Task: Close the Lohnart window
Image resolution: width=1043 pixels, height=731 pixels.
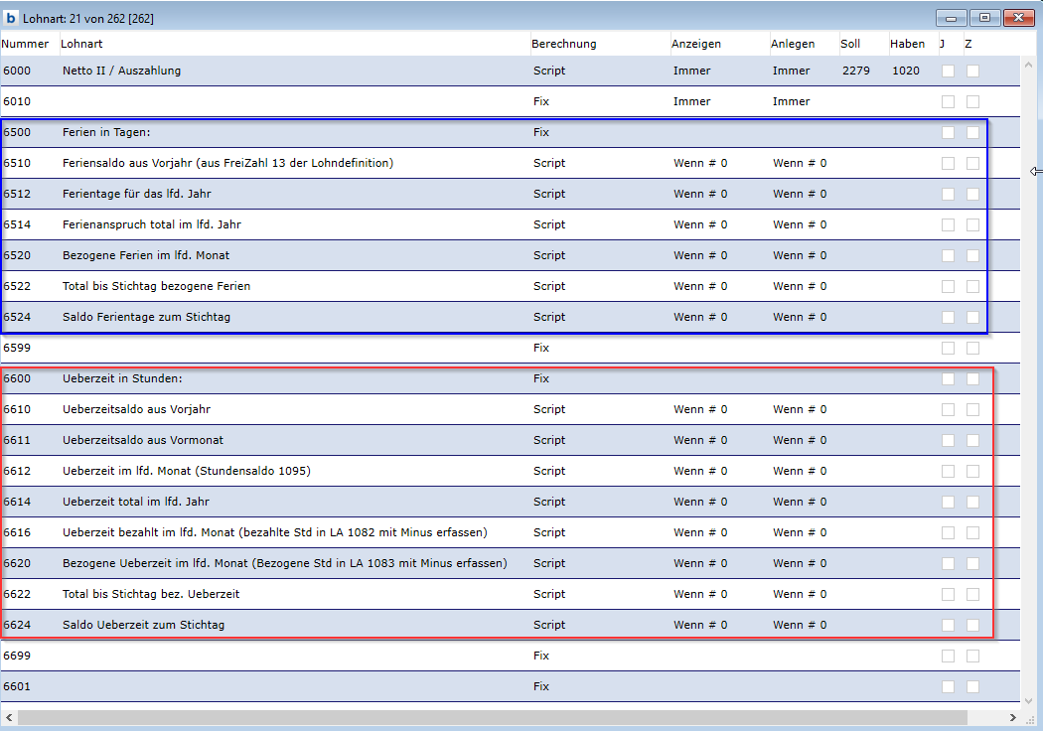Action: tap(1018, 18)
